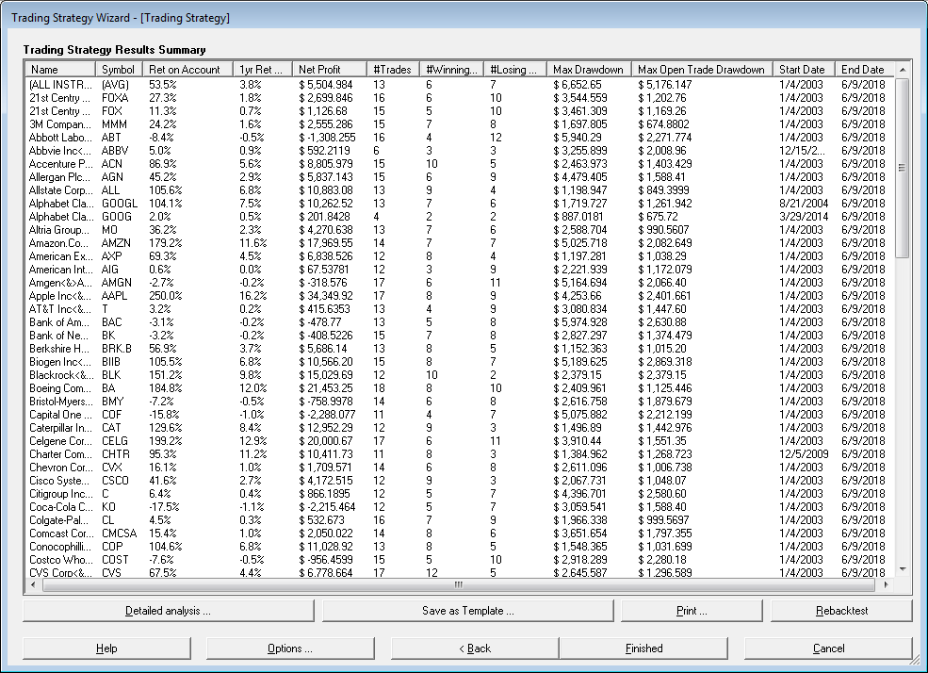Image resolution: width=928 pixels, height=673 pixels.
Task: Sort by Start Date column header
Action: coord(802,70)
